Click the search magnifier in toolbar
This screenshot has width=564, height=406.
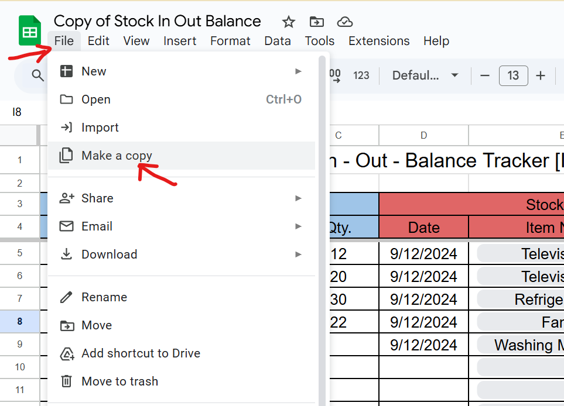click(x=38, y=75)
